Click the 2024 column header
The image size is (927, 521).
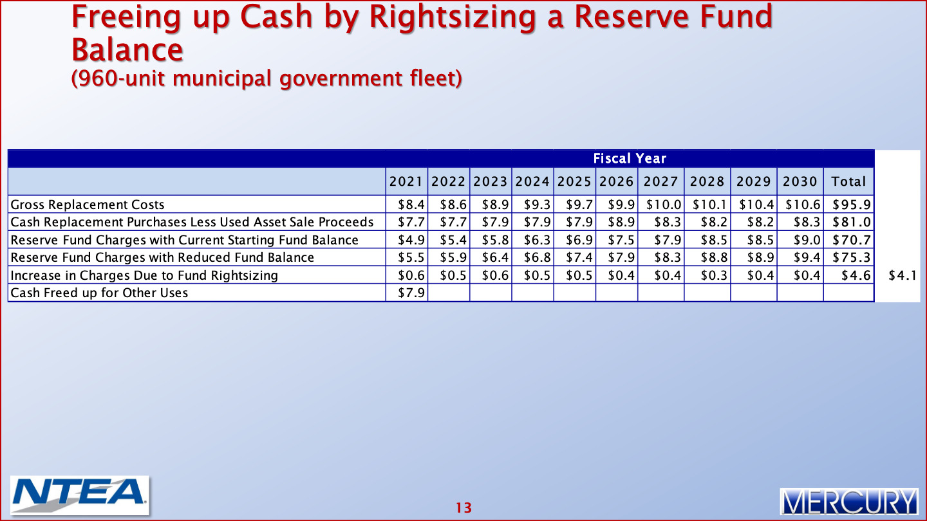click(532, 181)
